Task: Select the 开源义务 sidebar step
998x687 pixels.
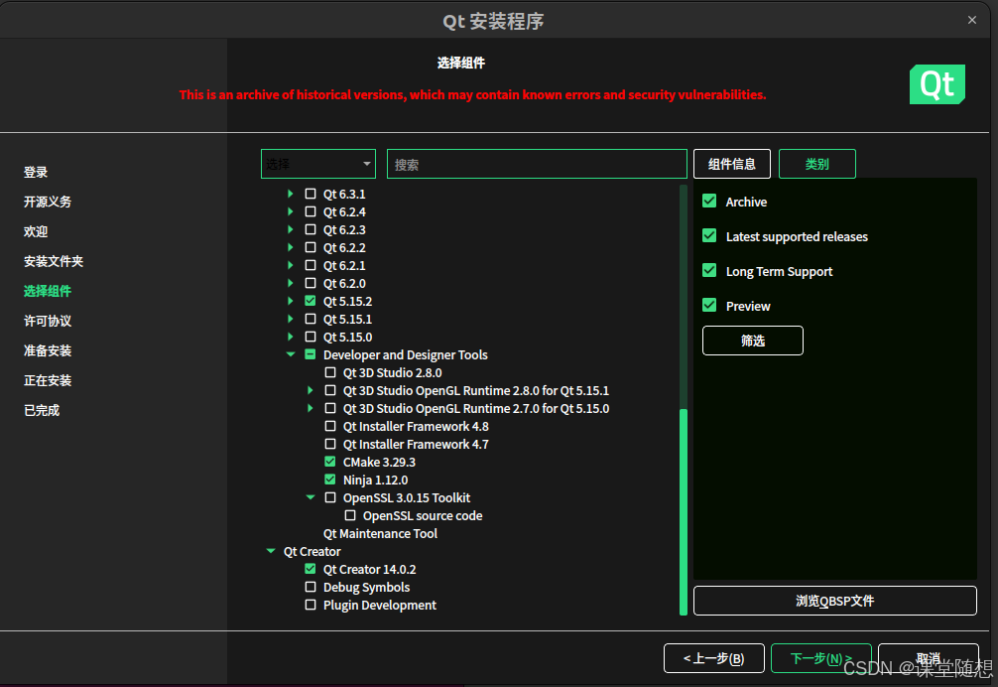Action: [48, 202]
